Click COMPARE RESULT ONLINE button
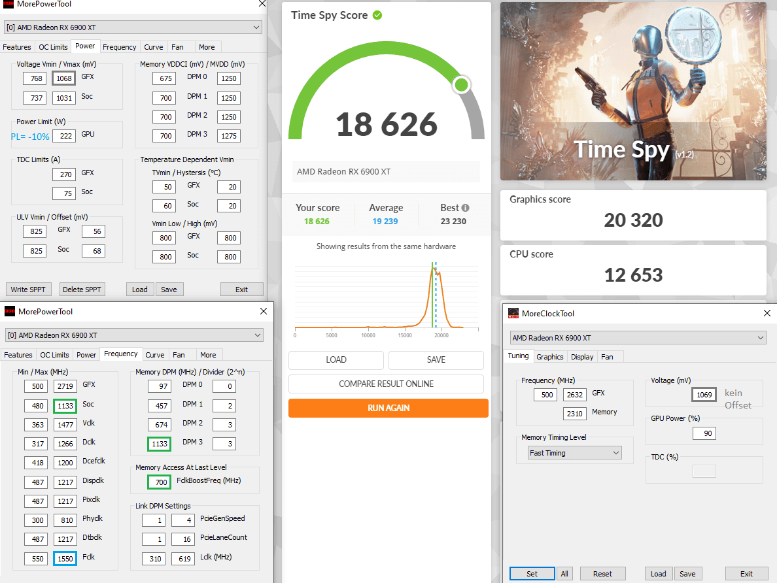Screen dimensions: 777x583 pos(386,384)
